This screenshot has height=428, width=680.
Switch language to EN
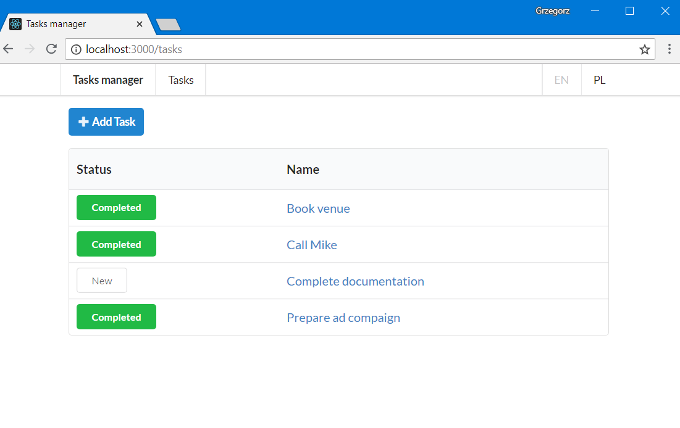tap(561, 80)
